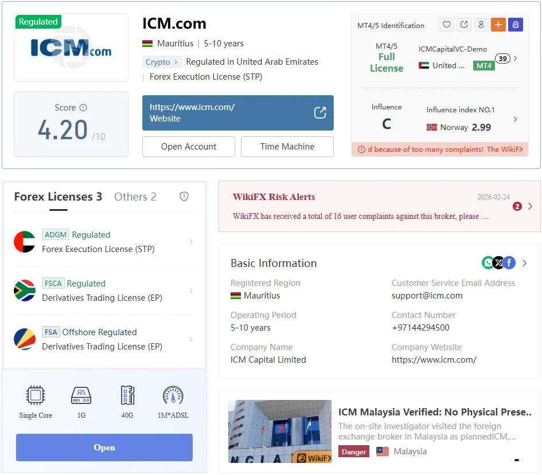The width and height of the screenshot is (542, 475).
Task: Click the ICMCapitalVC-Demo server name
Action: 453,49
